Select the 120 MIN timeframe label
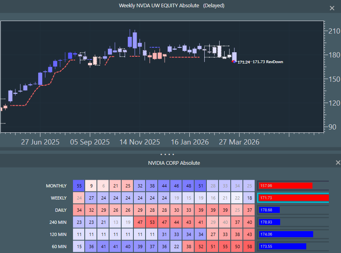This screenshot has height=253, width=341. click(58, 234)
